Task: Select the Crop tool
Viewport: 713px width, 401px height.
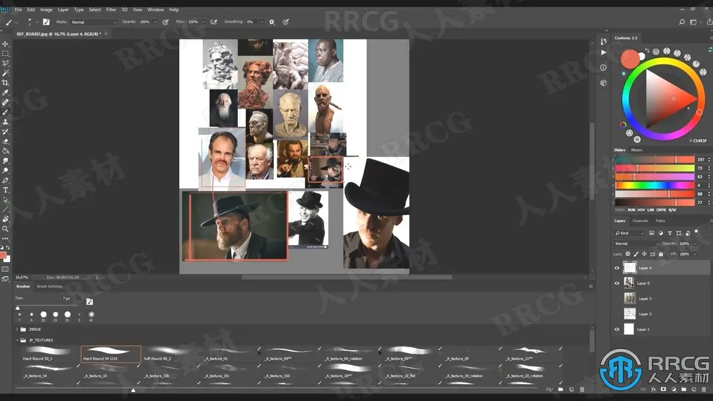Action: 6,83
